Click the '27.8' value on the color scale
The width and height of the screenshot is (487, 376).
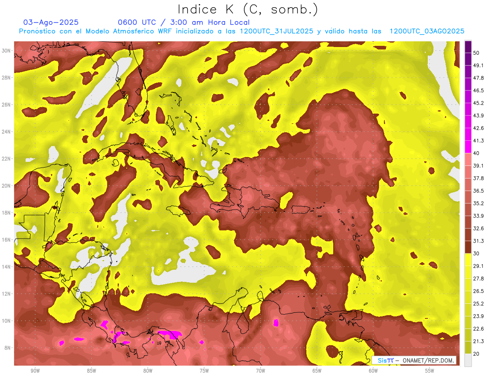pos(478,279)
